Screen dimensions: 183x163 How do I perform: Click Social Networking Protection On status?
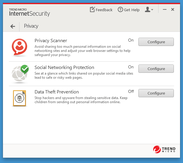coord(131,67)
